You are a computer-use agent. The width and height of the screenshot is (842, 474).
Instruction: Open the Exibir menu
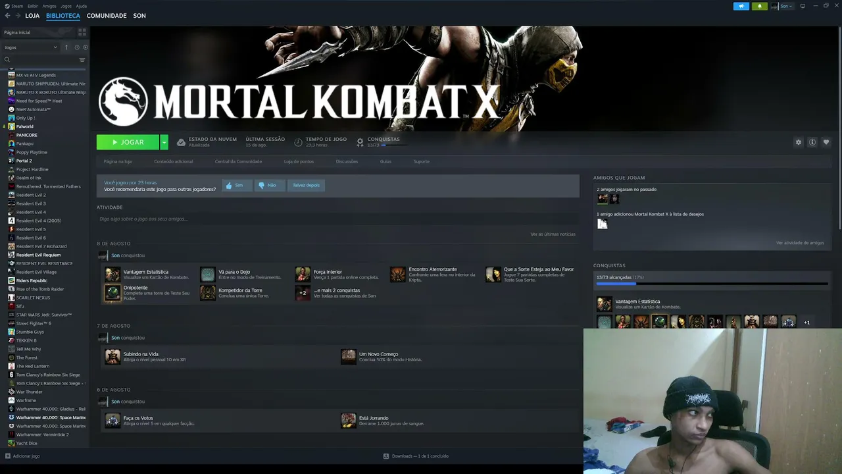coord(33,6)
